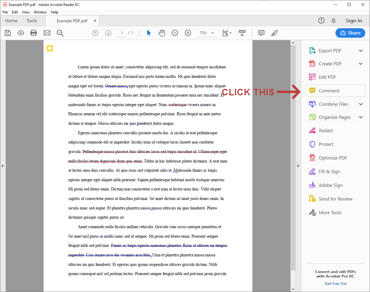Open Send for Review tool
Image resolution: width=370 pixels, height=292 pixels.
coord(335,199)
